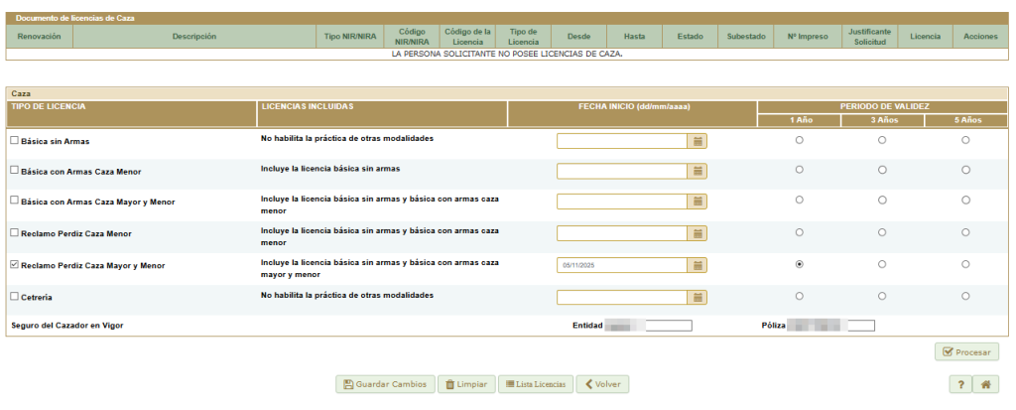Open calendar picker for Básica con Armas Caza Menor
The image size is (1016, 410).
tap(698, 171)
